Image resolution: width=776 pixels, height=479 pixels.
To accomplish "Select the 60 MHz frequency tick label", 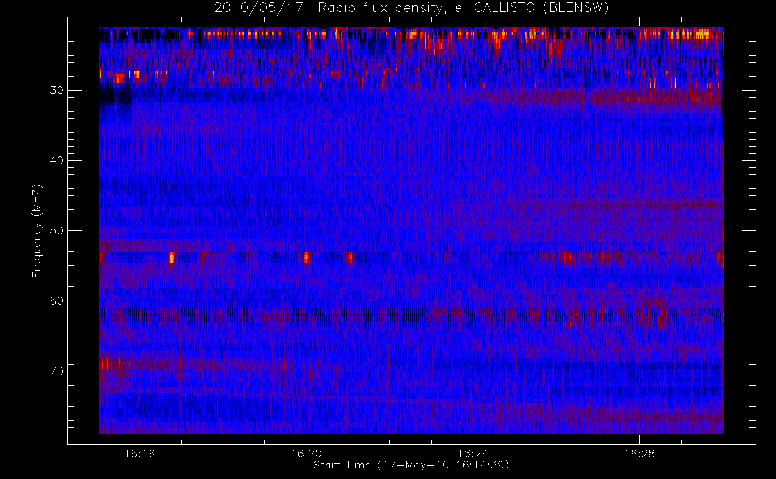I will [x=57, y=301].
